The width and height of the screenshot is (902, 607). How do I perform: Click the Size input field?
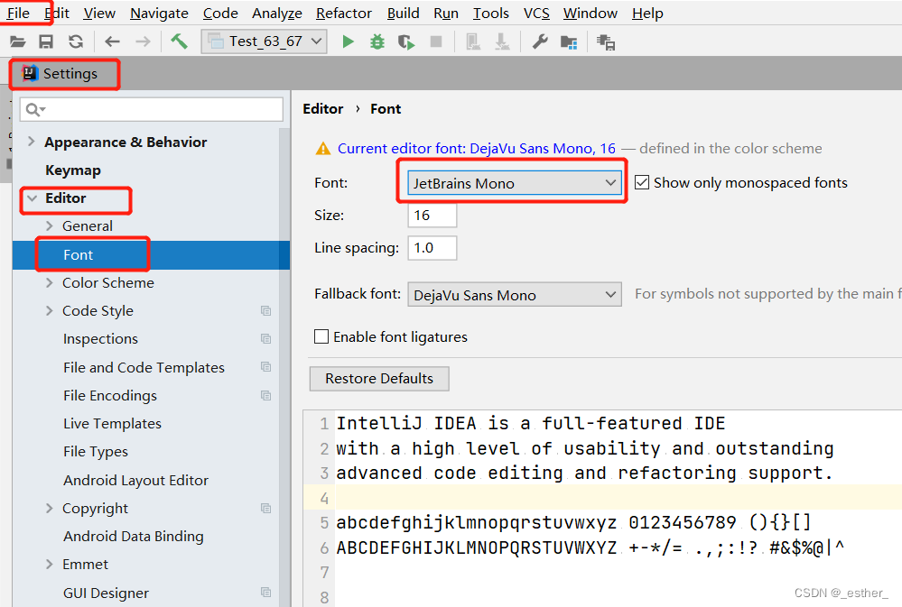432,215
